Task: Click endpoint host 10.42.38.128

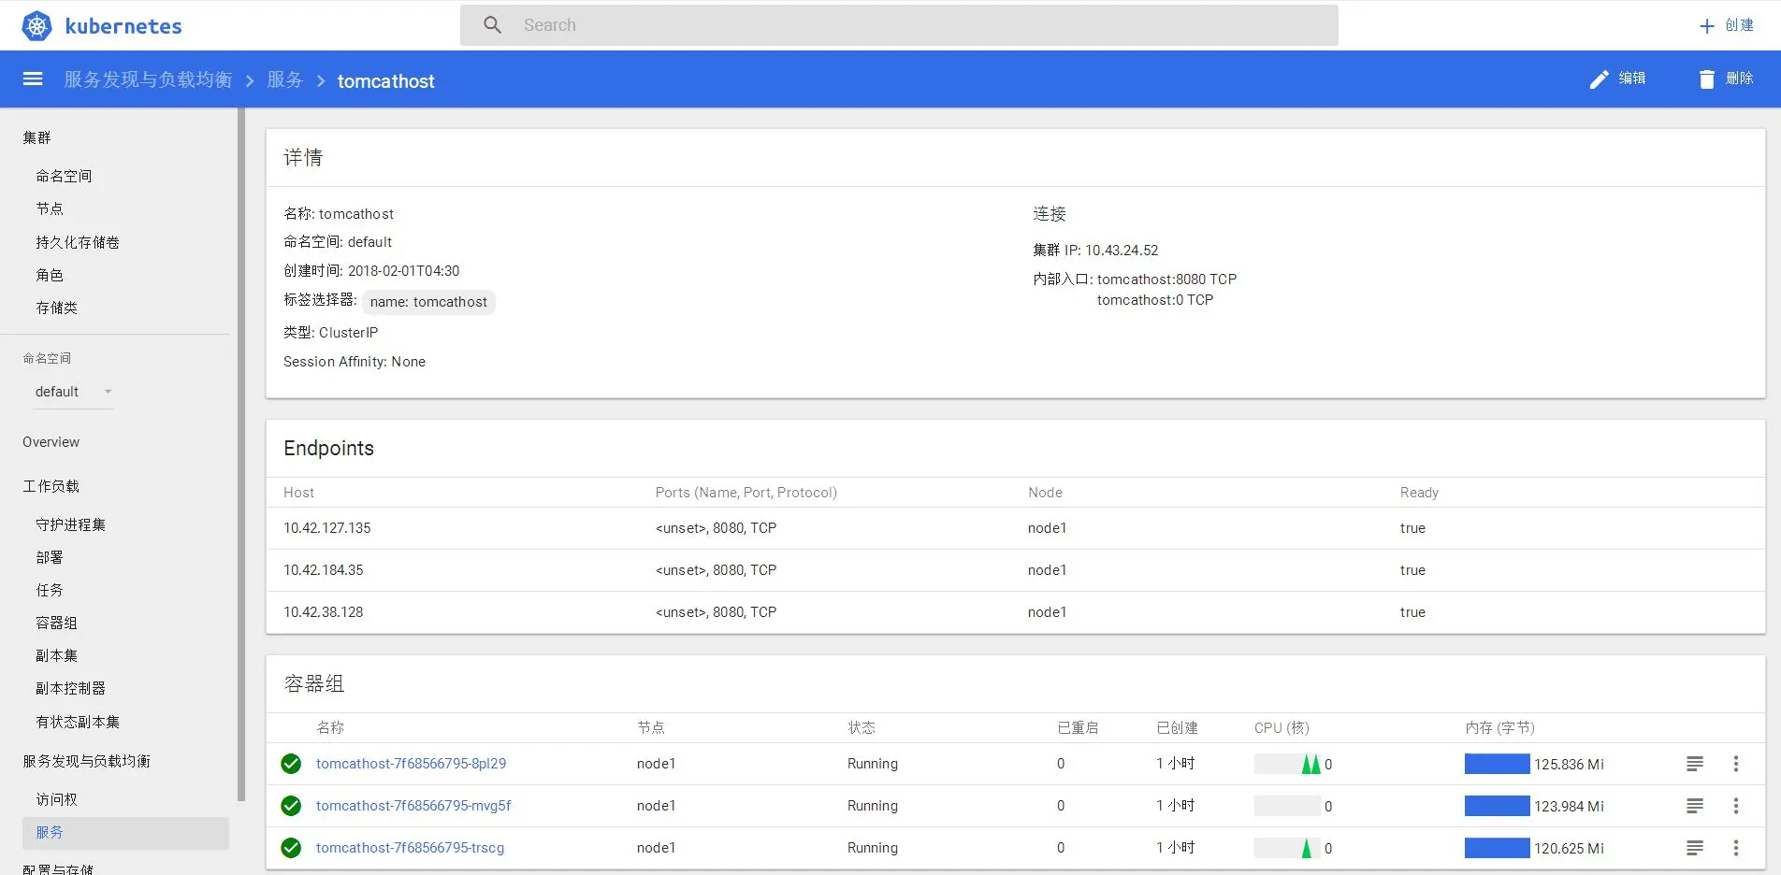Action: point(324,612)
